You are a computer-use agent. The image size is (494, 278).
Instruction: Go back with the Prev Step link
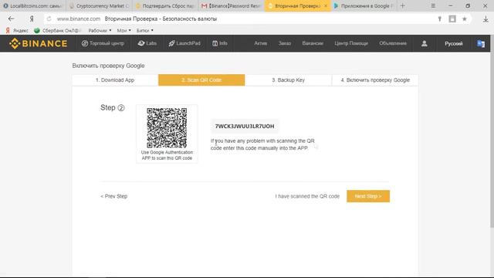[113, 196]
